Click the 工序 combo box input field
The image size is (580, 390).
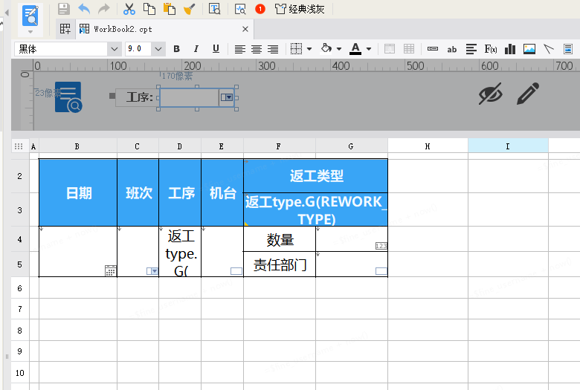click(190, 97)
